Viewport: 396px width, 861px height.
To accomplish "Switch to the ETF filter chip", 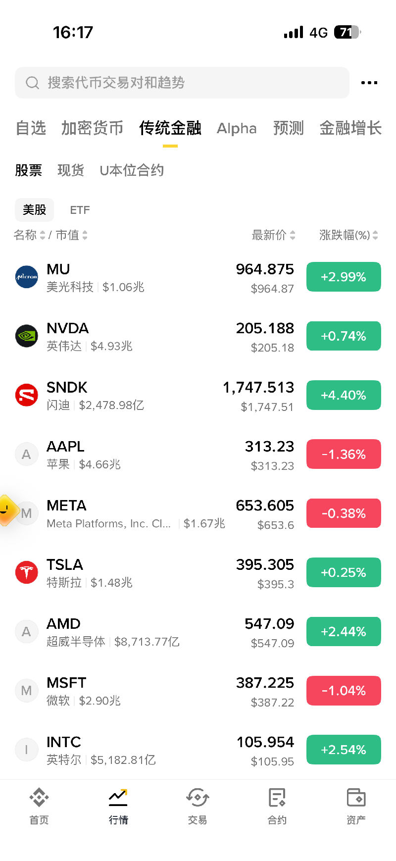I will point(80,210).
